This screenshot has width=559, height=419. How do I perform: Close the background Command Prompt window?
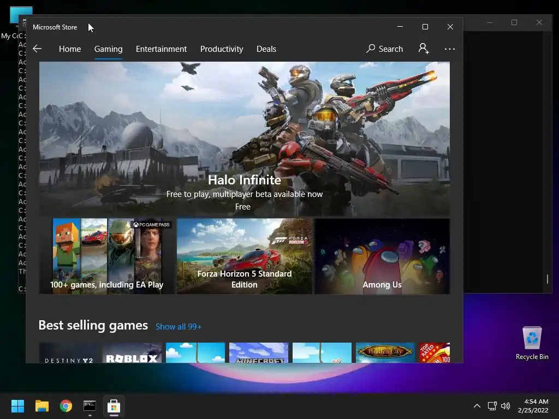click(539, 22)
